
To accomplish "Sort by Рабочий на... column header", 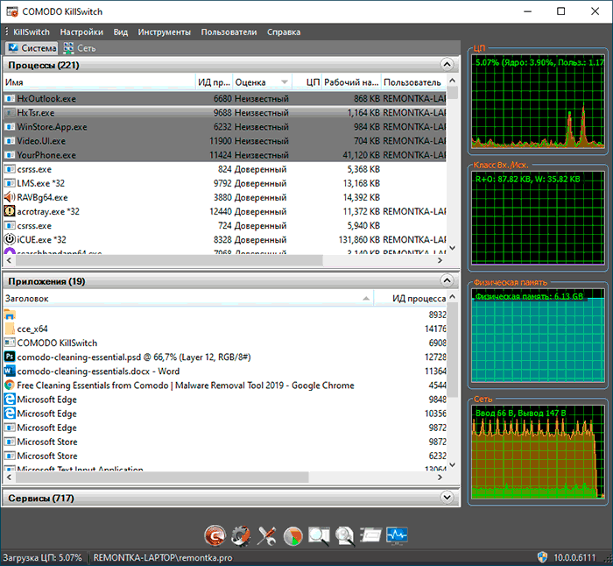I will click(351, 82).
